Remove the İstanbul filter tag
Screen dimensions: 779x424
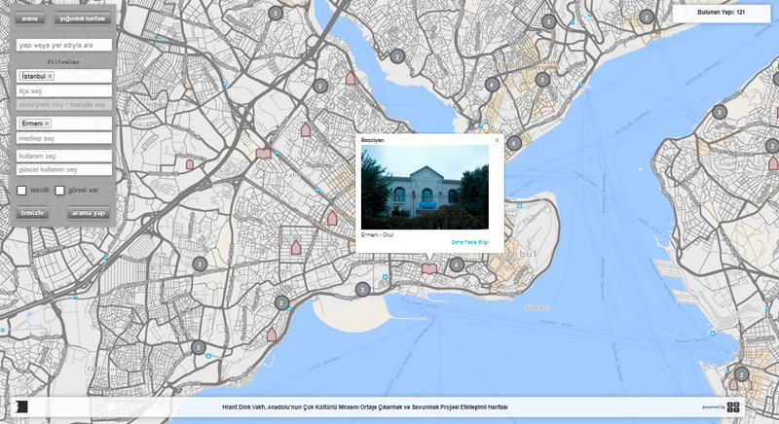pos(50,77)
